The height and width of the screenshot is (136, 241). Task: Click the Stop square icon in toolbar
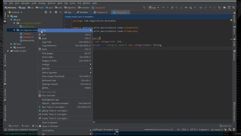(x=195, y=8)
